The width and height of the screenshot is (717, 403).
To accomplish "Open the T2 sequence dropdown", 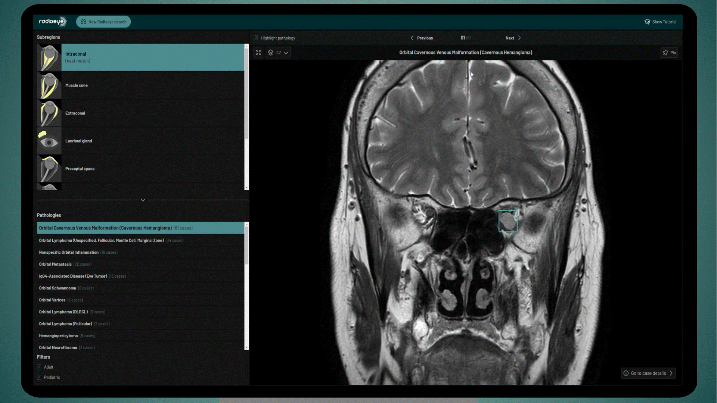I will (278, 53).
